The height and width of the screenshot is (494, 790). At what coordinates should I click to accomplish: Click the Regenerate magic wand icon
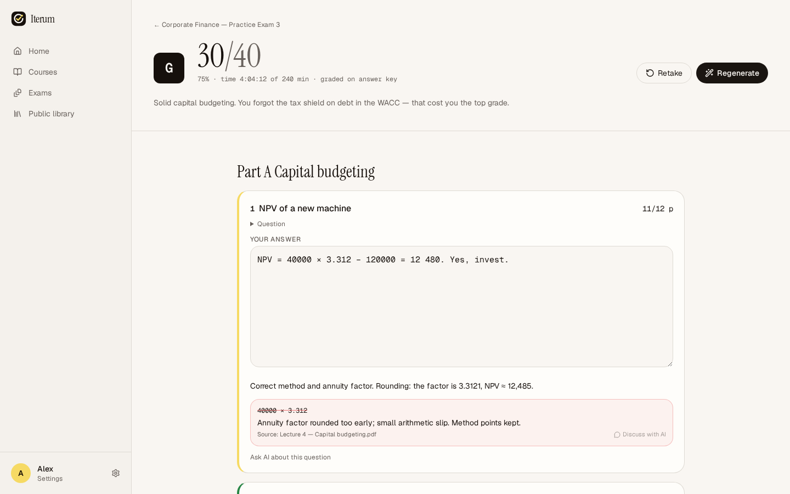709,73
